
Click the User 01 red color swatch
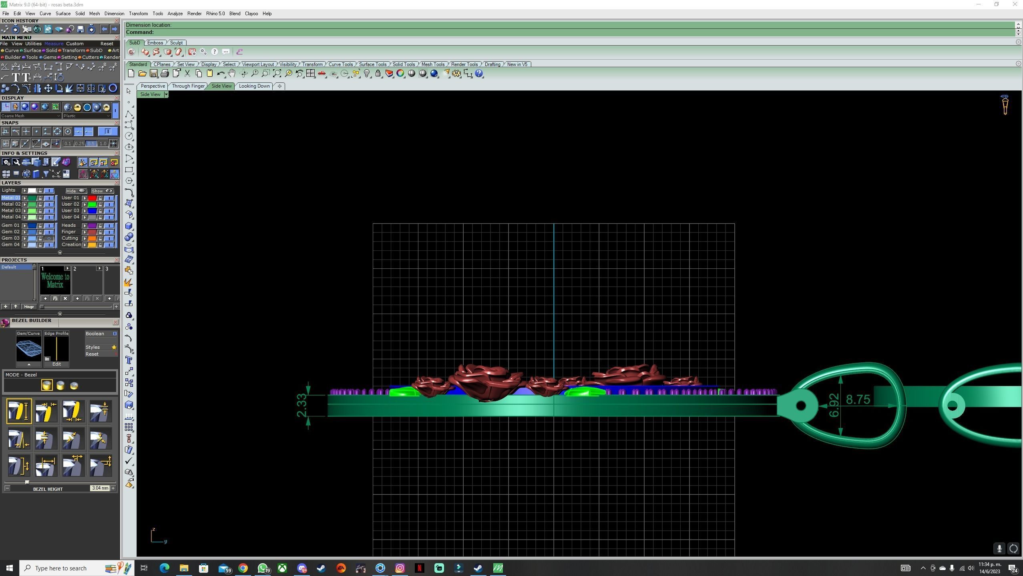pyautogui.click(x=92, y=198)
